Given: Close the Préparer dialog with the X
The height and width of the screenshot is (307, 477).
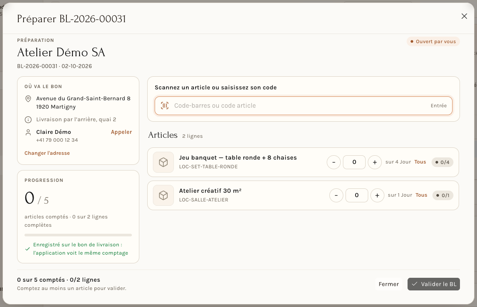Looking at the screenshot, I should point(464,16).
